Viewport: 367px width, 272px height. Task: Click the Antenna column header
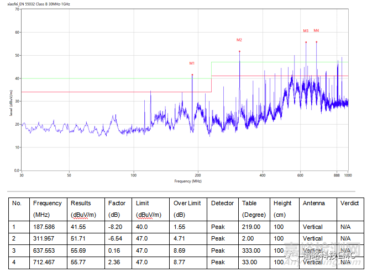314,204
